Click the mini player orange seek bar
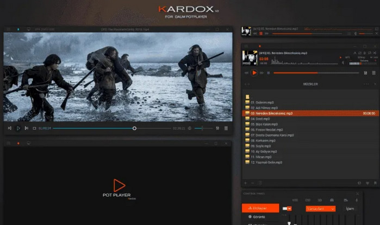The width and height of the screenshot is (380, 225). (x=307, y=34)
